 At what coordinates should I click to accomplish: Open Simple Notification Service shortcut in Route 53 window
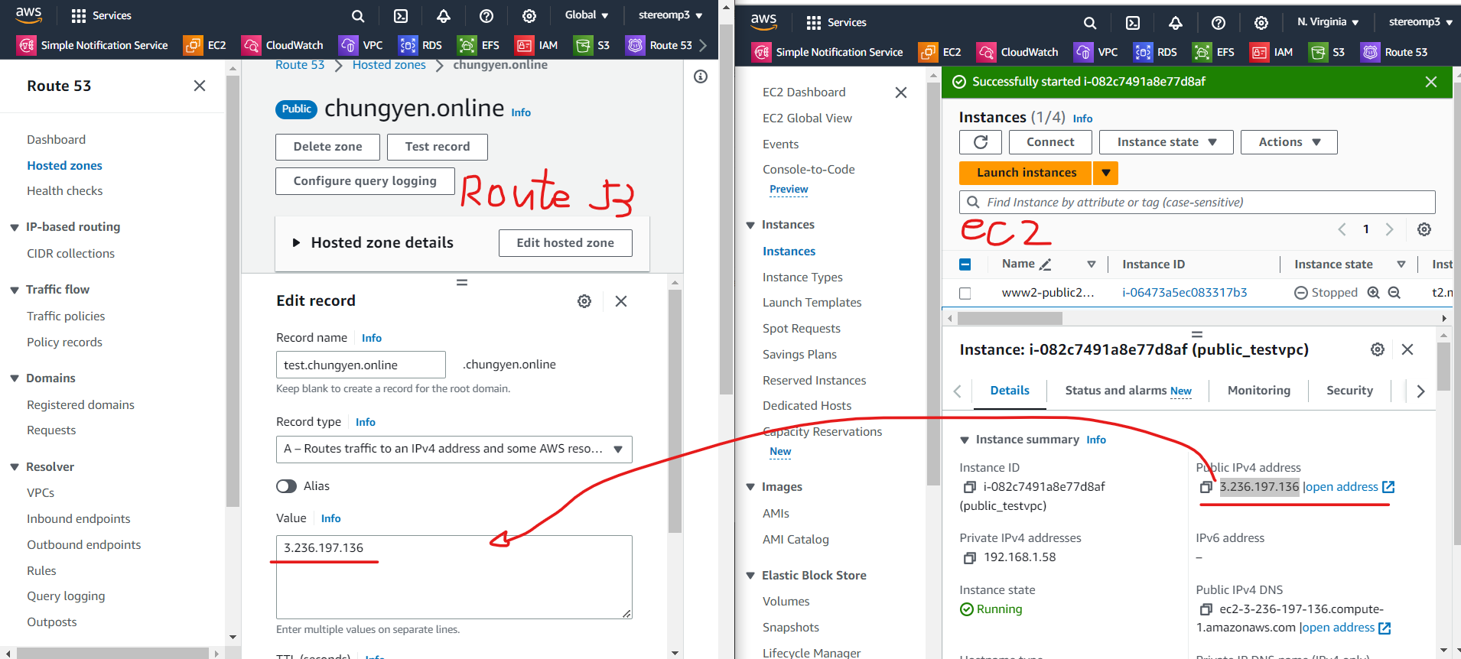(93, 45)
